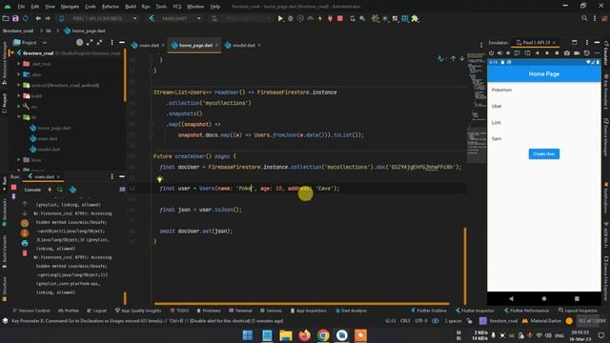Click the red Stop icon in the Run panel
Viewport: 610px width, 343px height.
pos(13,187)
